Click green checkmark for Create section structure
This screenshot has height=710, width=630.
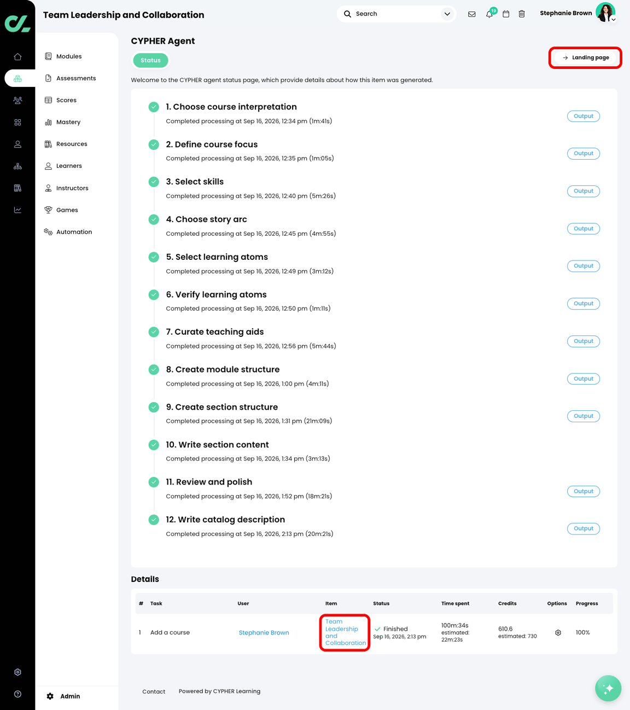154,408
